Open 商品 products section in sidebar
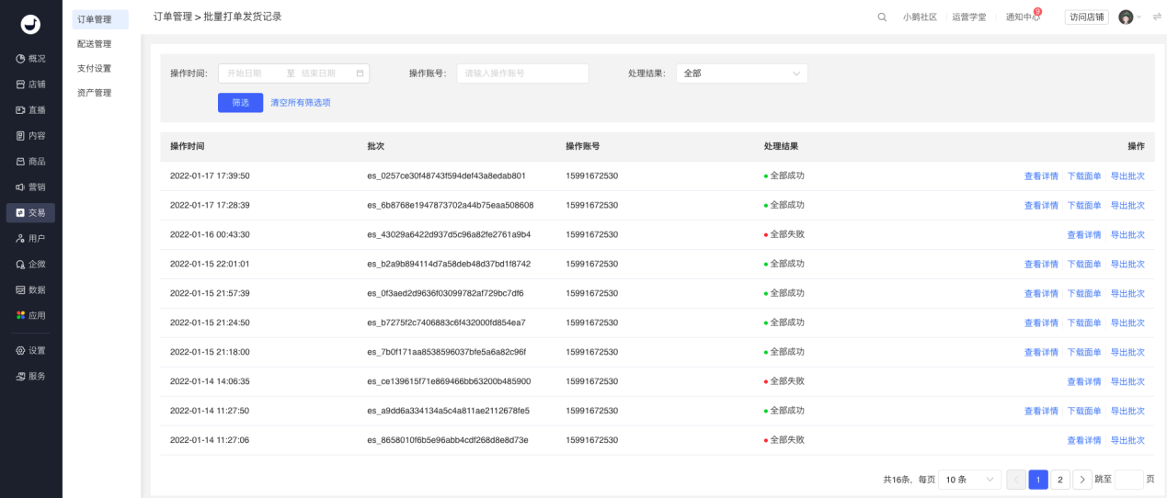1167x498 pixels. pos(30,162)
